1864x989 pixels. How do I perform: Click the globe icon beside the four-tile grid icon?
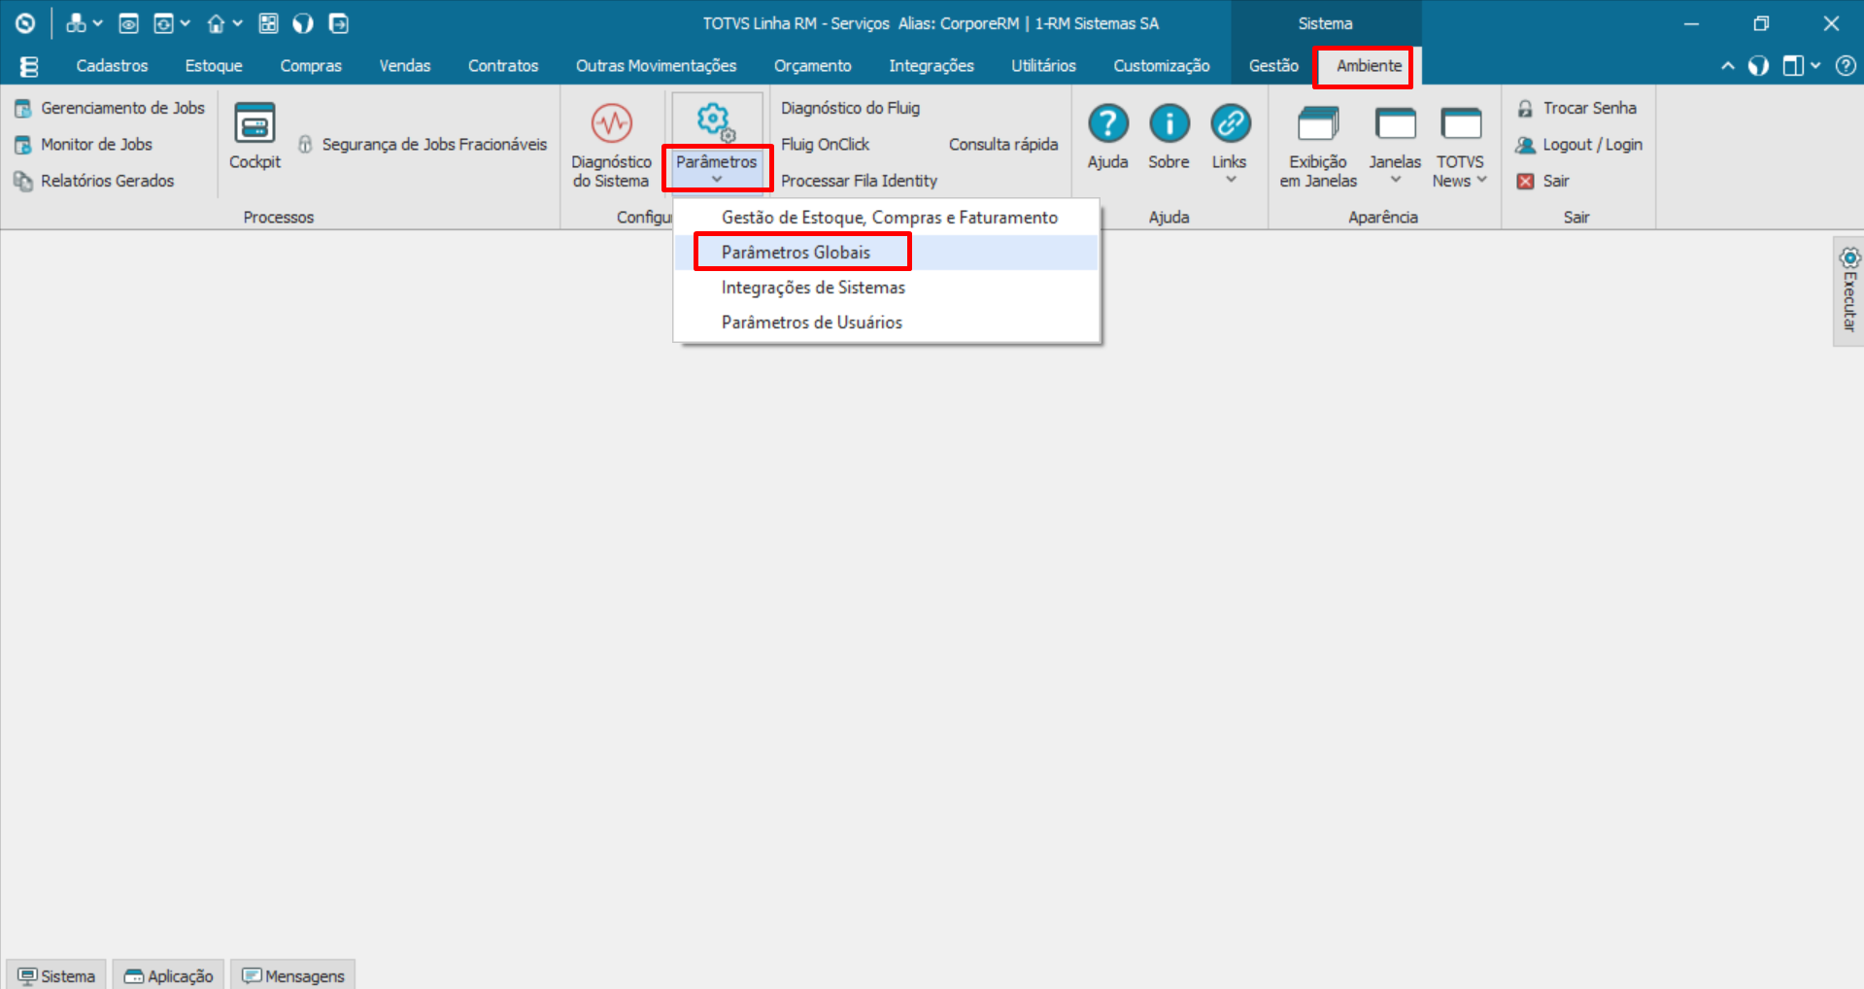tap(303, 23)
